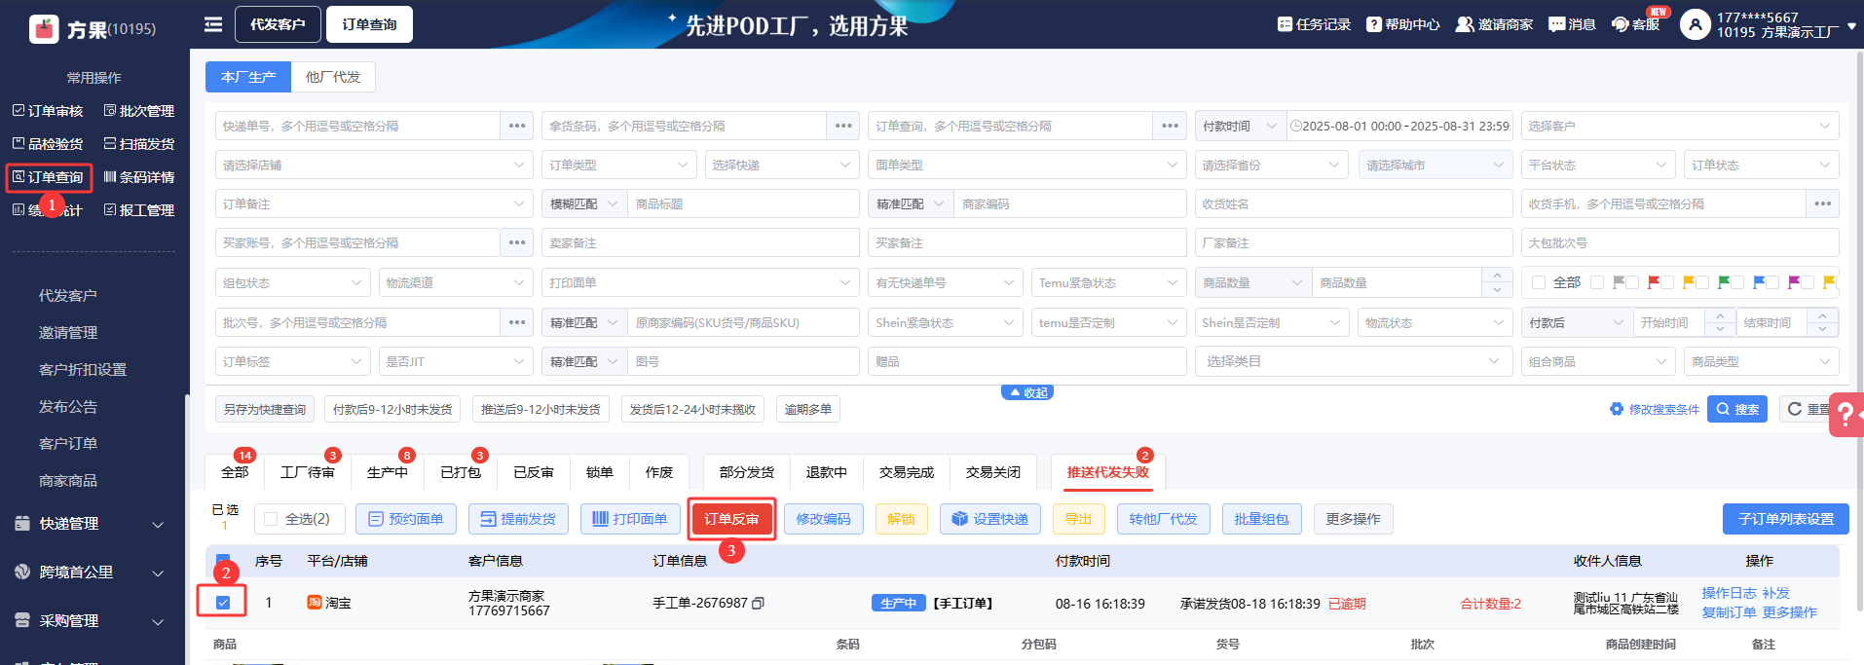Screen dimensions: 1864x665
Task: Click the 消息 messages icon
Action: click(1556, 24)
